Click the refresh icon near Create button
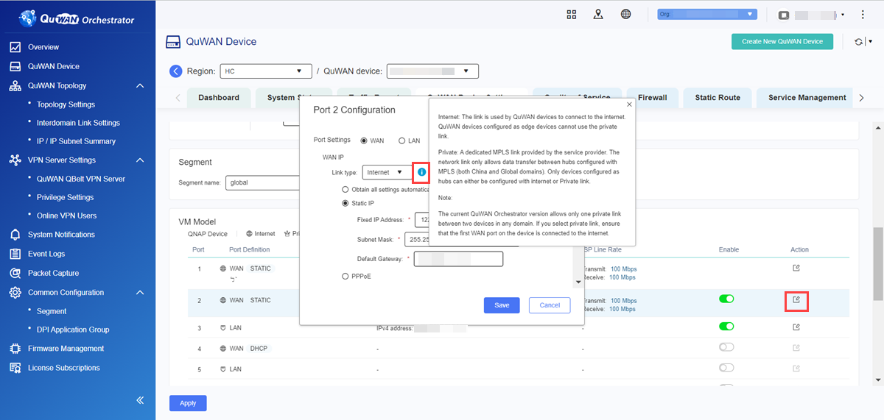The height and width of the screenshot is (420, 884). [x=858, y=42]
